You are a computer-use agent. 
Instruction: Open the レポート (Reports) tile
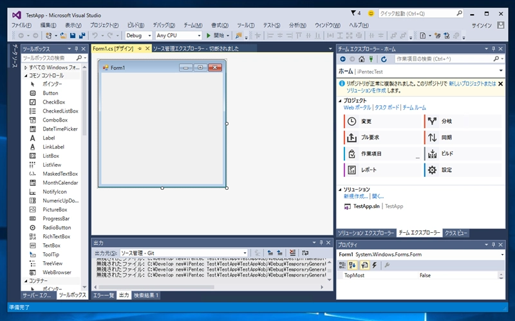[382, 170]
